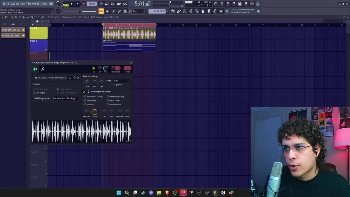Toggle the playlist magnet snap icon
Image resolution: width=350 pixels, height=197 pixels.
click(x=6, y=17)
